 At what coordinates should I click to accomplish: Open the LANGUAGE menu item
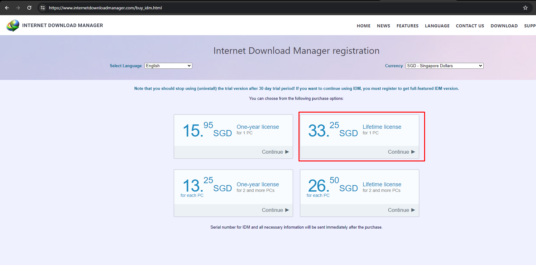coord(437,26)
